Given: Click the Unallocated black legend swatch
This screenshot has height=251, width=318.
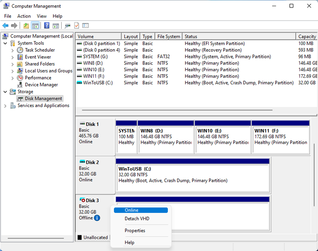Looking at the screenshot, I should [x=79, y=237].
